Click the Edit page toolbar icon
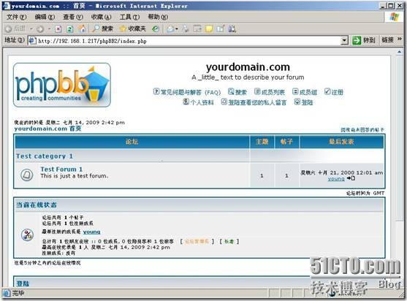The height and width of the screenshot is (301, 407). pos(197,28)
